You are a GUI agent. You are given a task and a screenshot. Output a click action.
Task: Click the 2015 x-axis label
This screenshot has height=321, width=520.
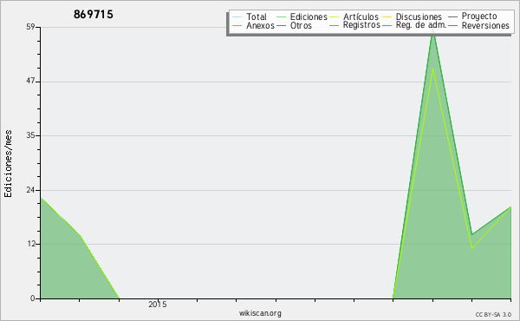(x=158, y=304)
